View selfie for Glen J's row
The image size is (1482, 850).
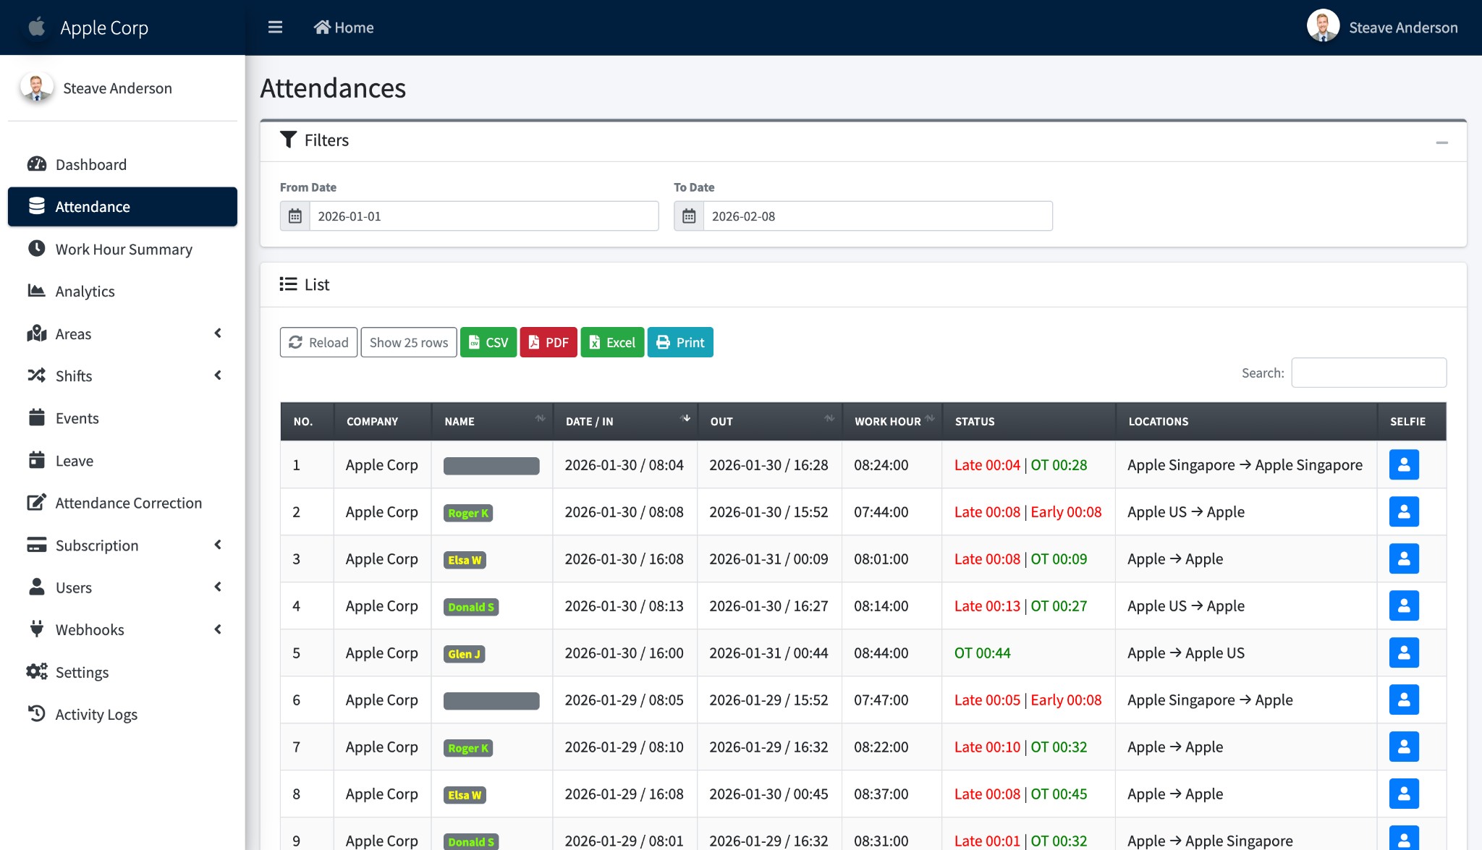(1403, 653)
